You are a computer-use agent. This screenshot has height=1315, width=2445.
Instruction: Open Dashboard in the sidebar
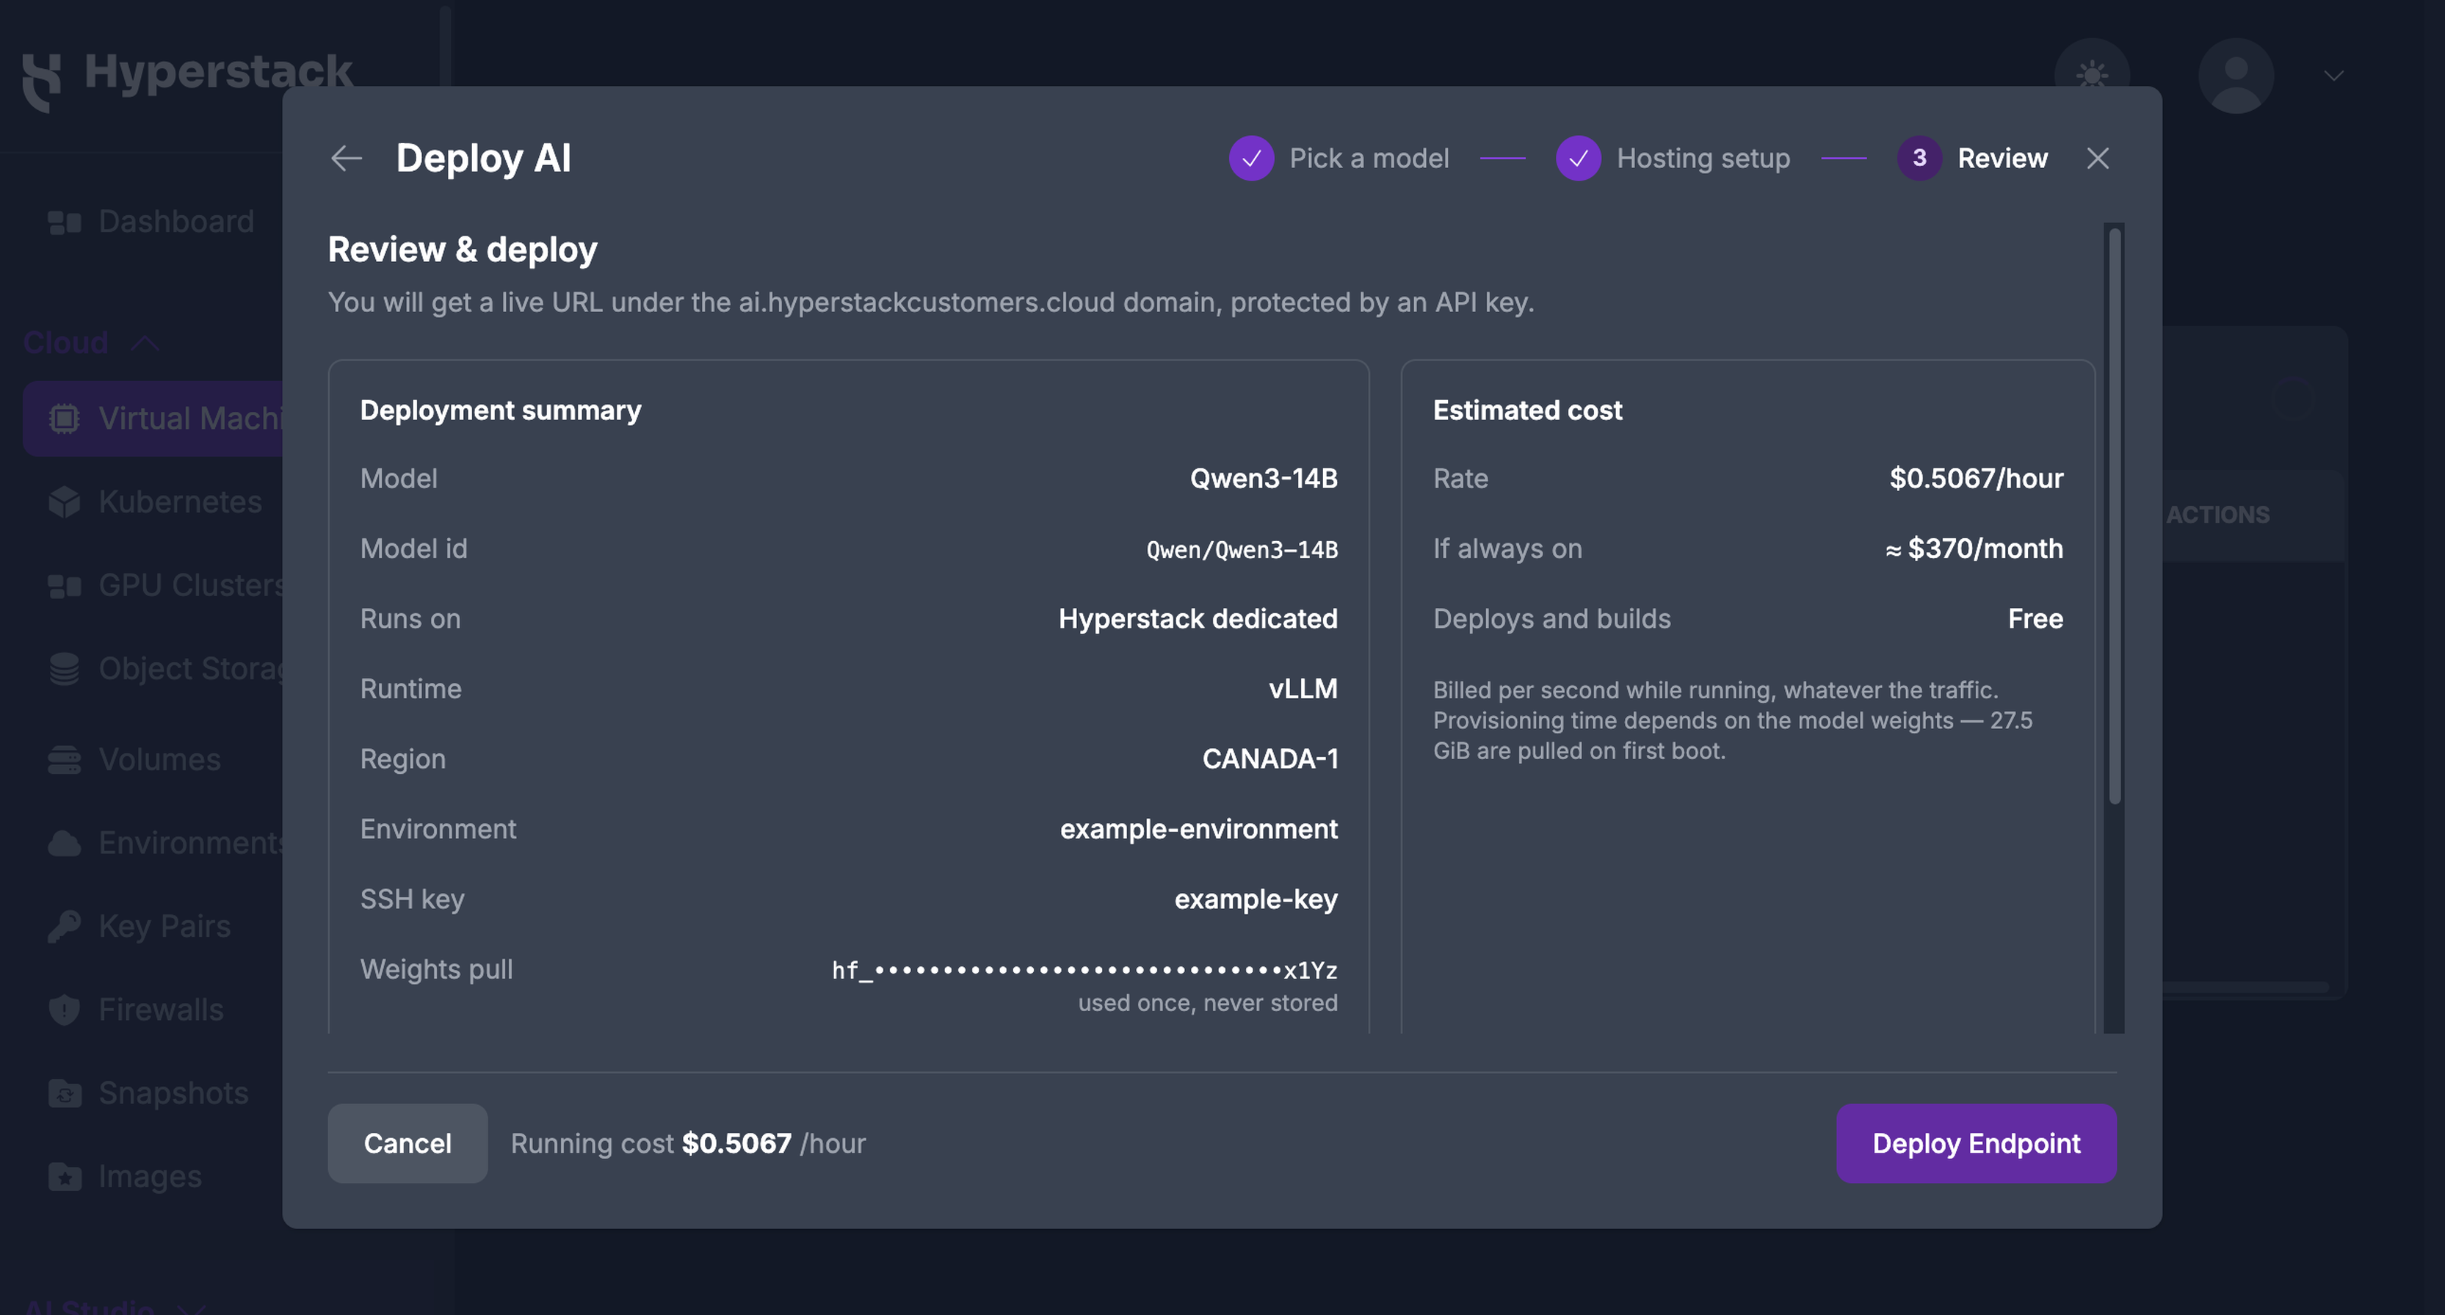[x=151, y=221]
